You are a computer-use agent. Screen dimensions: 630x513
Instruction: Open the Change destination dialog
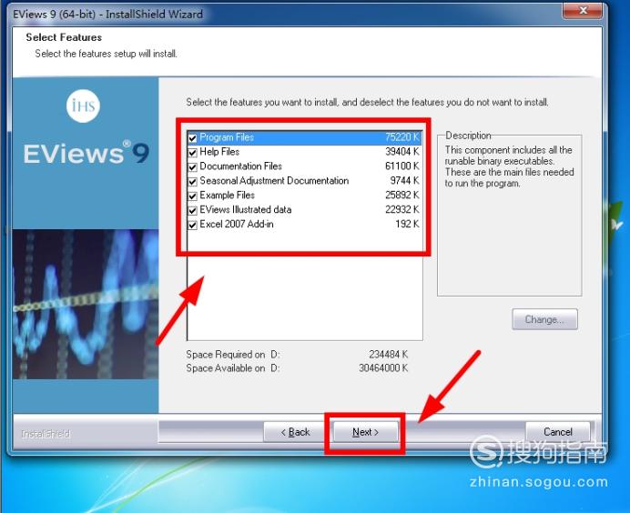click(x=544, y=319)
